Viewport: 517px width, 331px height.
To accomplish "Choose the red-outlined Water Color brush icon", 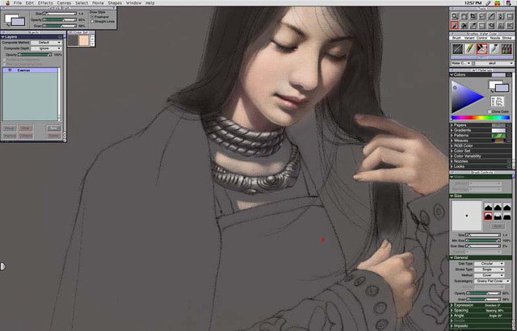I will coord(481,49).
